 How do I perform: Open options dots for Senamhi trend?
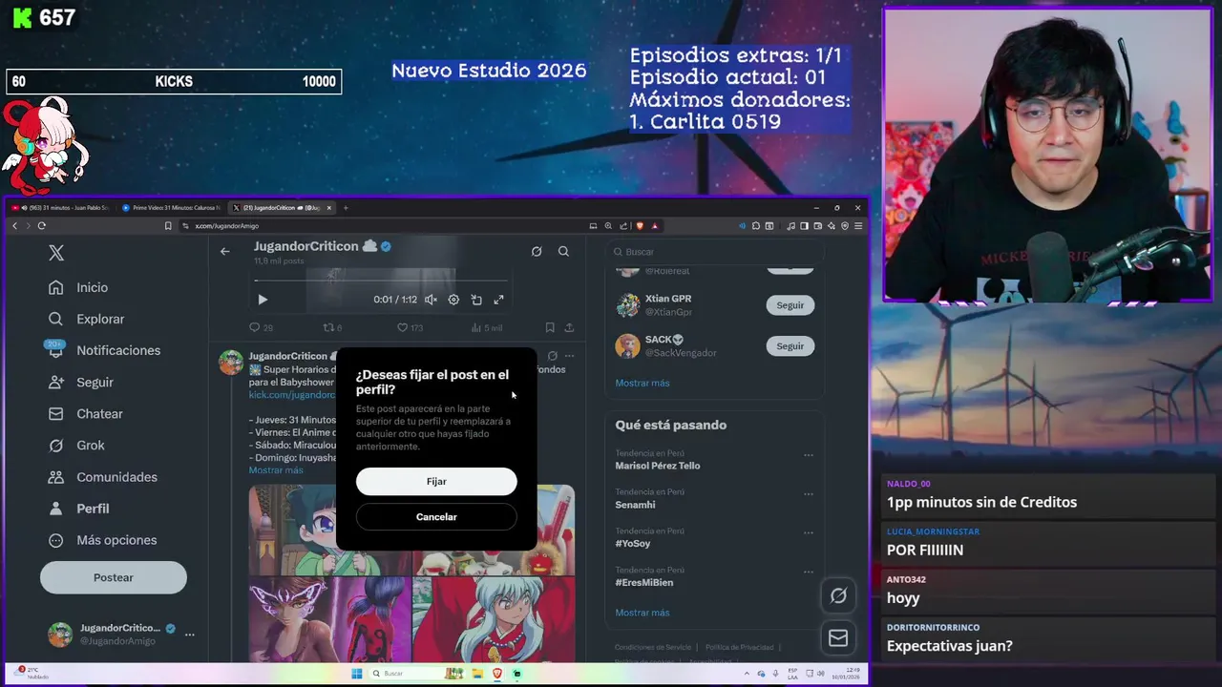pyautogui.click(x=809, y=494)
